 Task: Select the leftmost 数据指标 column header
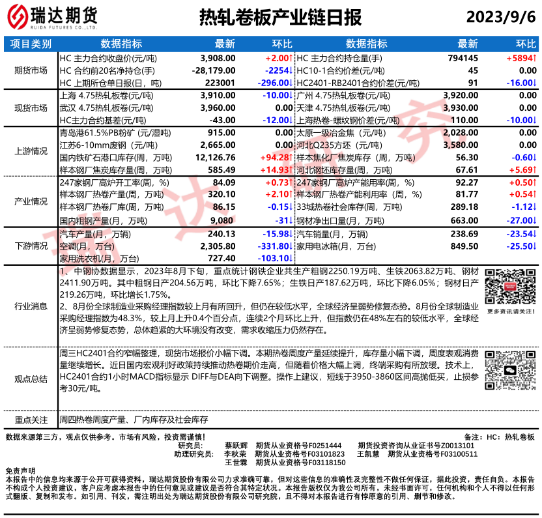point(121,44)
